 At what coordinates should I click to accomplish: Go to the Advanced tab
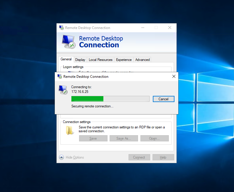(142, 60)
